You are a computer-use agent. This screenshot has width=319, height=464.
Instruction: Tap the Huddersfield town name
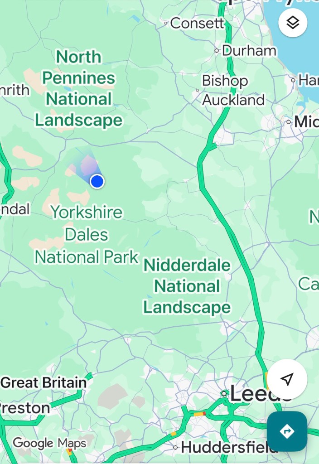pyautogui.click(x=229, y=447)
